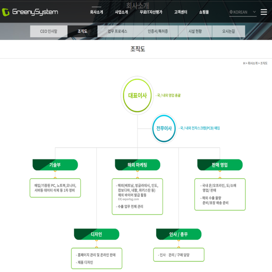The image size is (272, 272).
Task: Switch to the 업무 프로세스 tab
Action: 118,31
